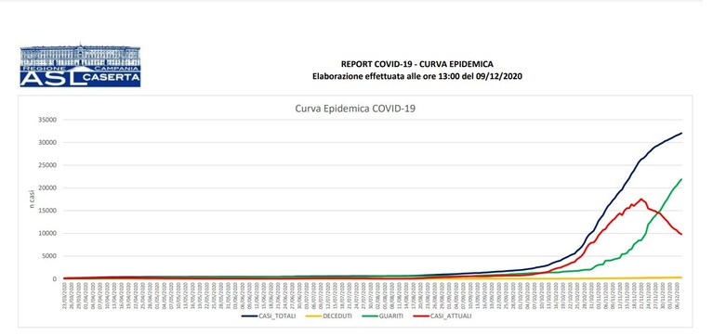713x335 pixels.
Task: Click the green GUARITI legend line
Action: [370, 316]
